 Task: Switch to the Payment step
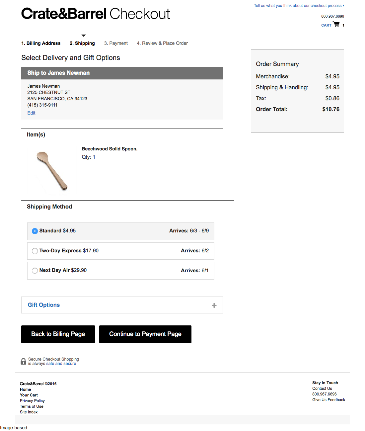(116, 43)
